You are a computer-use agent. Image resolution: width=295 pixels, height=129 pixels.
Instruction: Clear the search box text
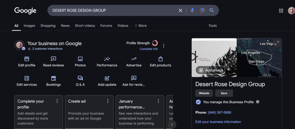(x=180, y=11)
